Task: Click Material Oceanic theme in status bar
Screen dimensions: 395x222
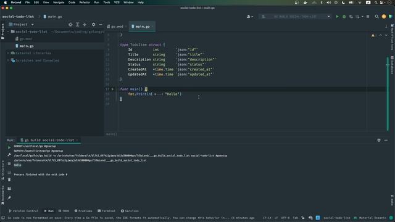Action: click(372, 218)
